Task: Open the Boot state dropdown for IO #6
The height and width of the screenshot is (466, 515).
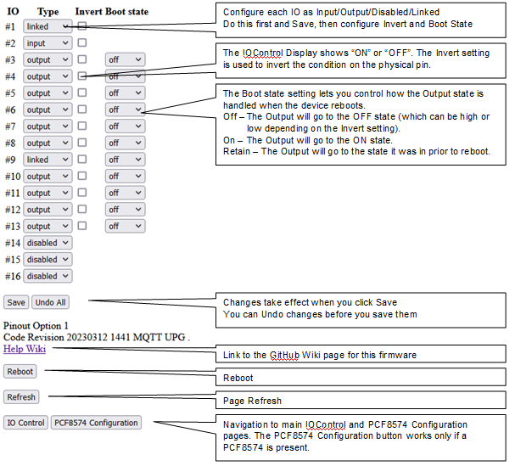Action: tap(125, 109)
